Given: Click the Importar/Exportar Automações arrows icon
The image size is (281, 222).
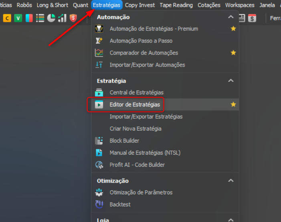Looking at the screenshot, I should click(99, 65).
